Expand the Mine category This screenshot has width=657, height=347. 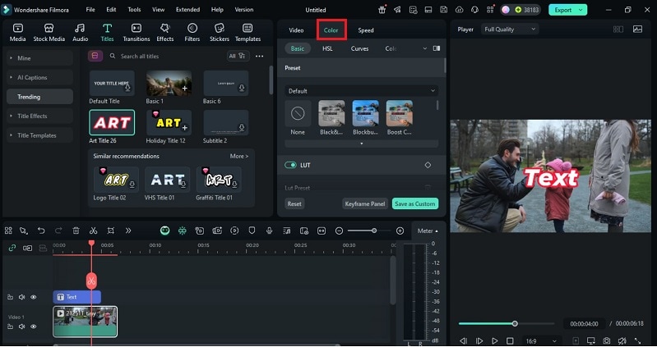click(39, 58)
